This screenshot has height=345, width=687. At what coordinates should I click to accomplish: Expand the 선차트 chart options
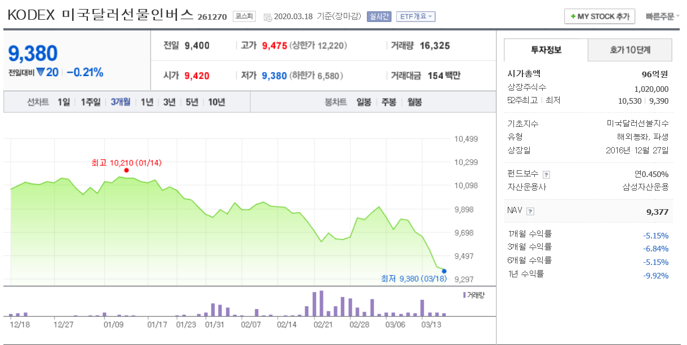click(x=37, y=101)
